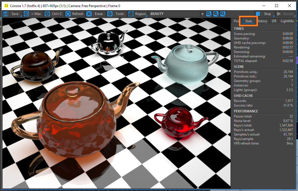Open the Tools menu button

[x=116, y=14]
